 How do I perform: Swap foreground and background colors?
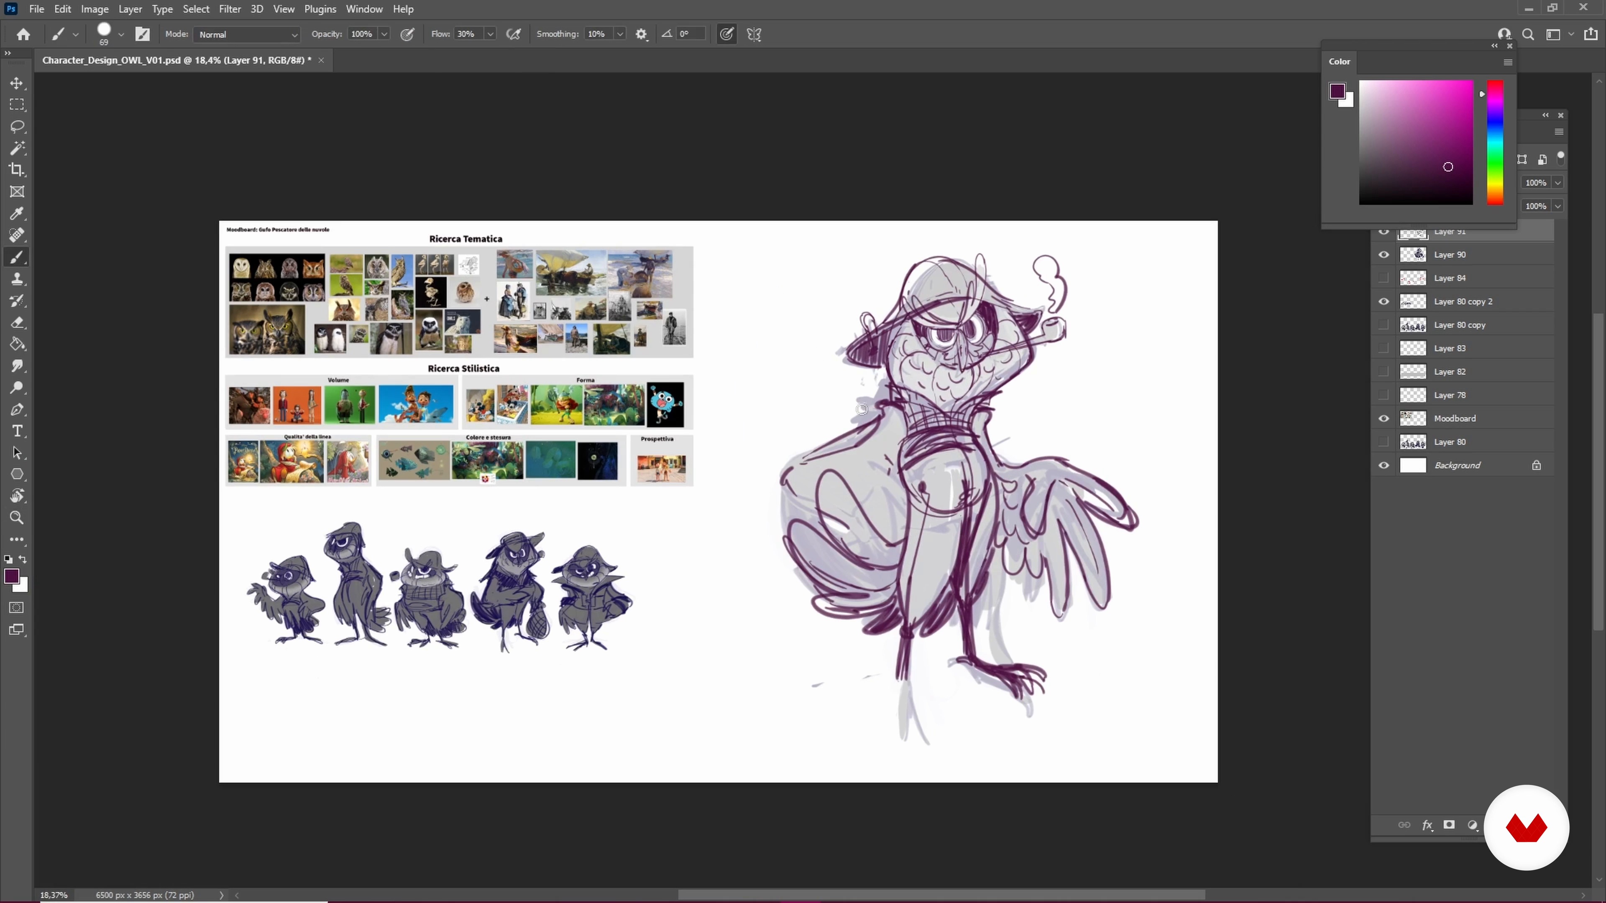(23, 559)
